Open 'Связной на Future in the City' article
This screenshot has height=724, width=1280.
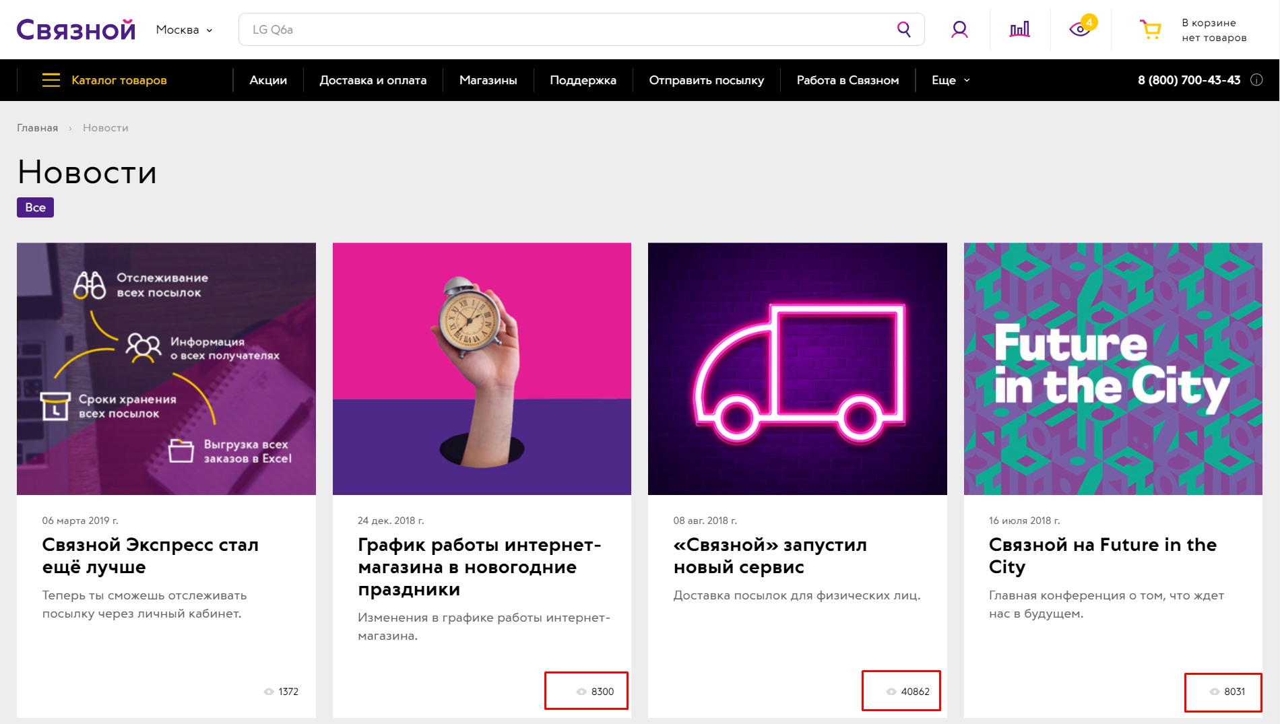pos(1103,556)
